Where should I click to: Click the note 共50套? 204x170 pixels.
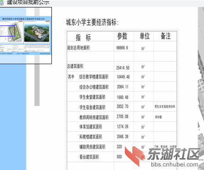tap(158, 117)
